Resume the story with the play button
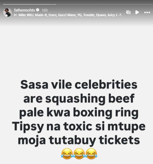This screenshot has width=153, height=164. pyautogui.click(x=137, y=12)
